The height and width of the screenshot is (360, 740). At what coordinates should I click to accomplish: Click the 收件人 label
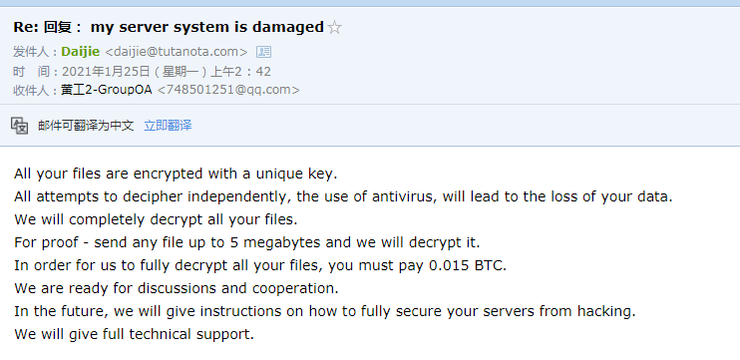click(x=32, y=90)
